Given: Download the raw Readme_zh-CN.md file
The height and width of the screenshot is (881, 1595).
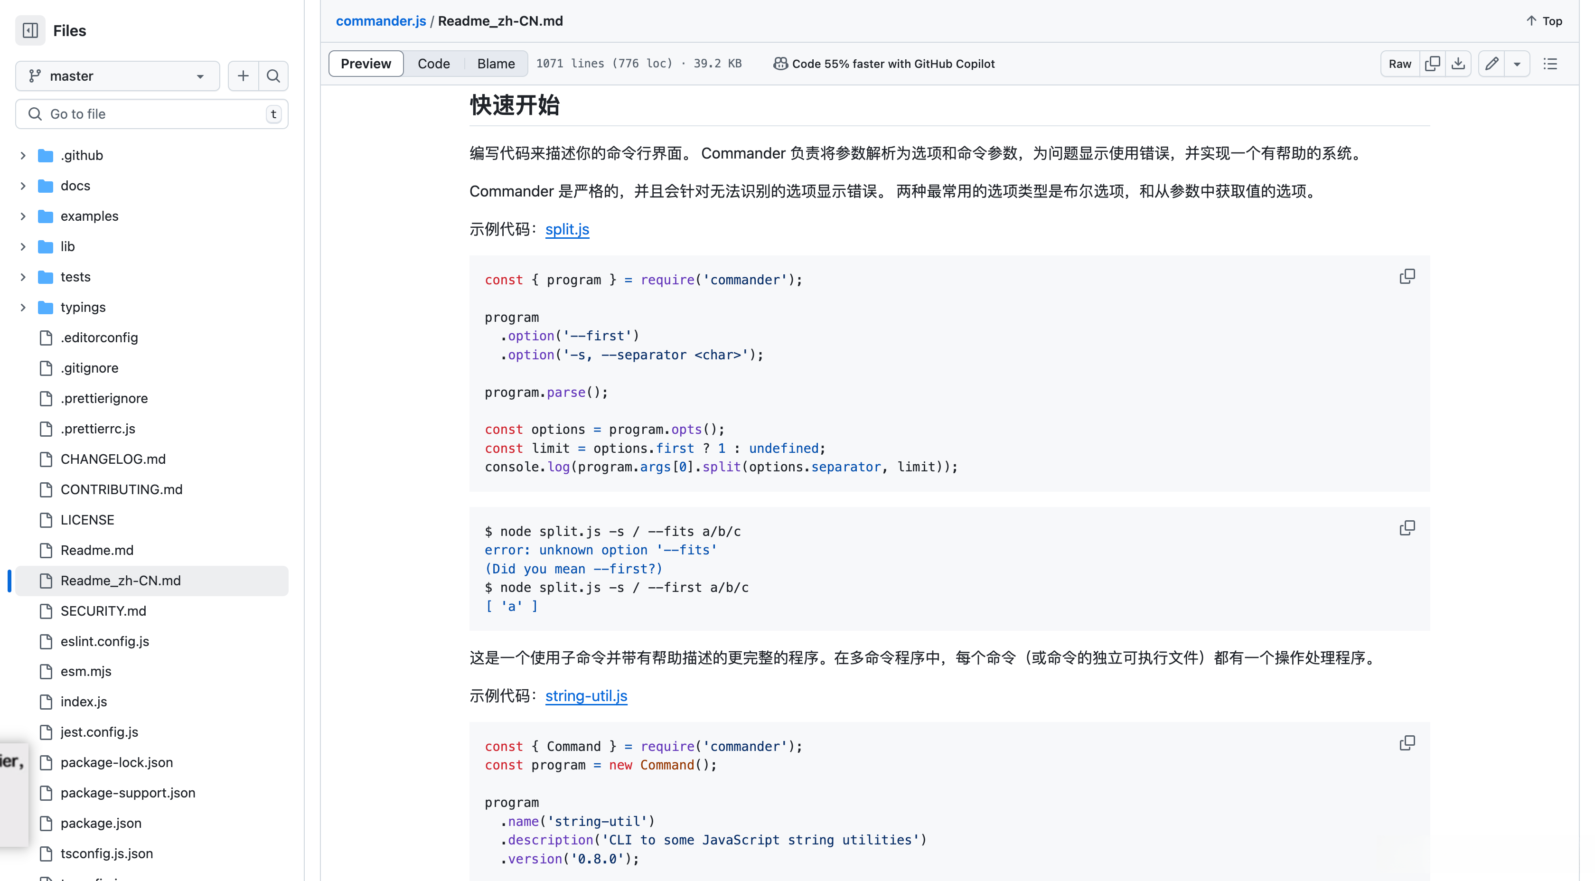Looking at the screenshot, I should click(1459, 63).
